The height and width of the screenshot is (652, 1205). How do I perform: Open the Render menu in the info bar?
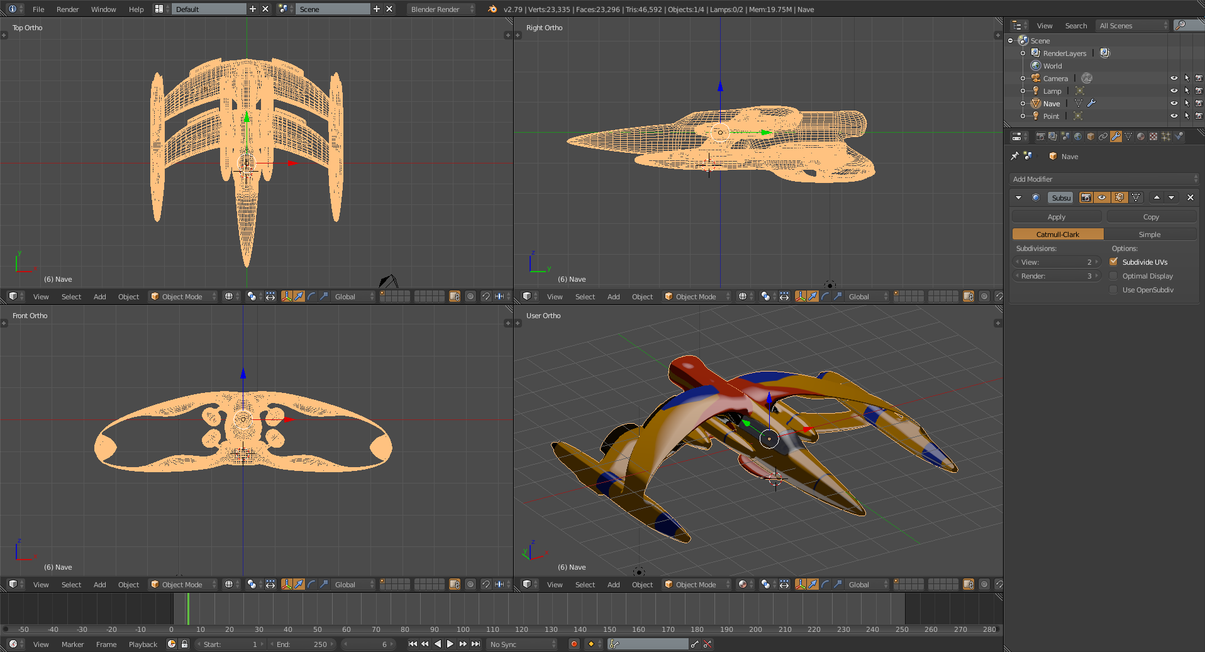[67, 9]
